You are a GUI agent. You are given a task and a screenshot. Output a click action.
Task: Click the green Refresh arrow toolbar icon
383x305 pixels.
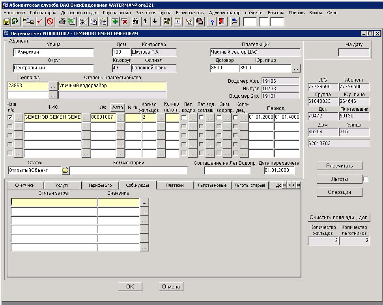pos(15,21)
